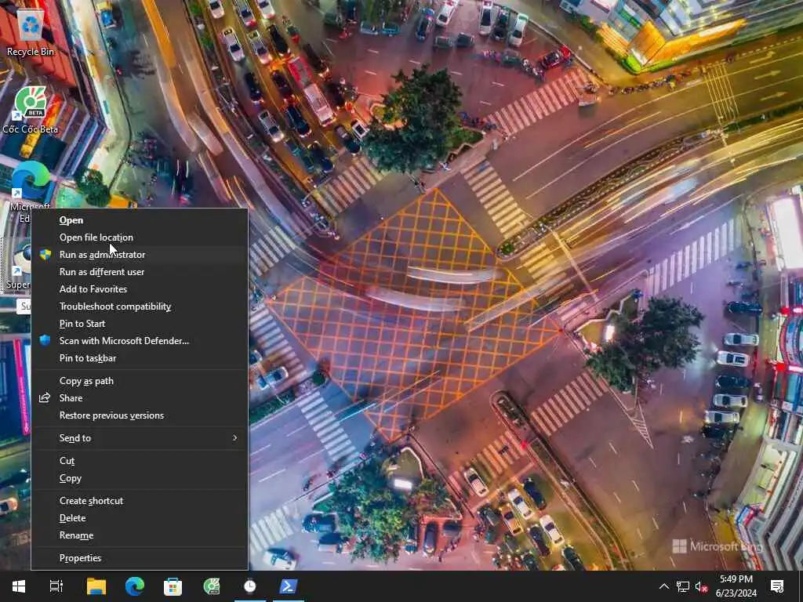This screenshot has width=803, height=602.
Task: Choose Troubleshoot compatibility
Action: [140, 306]
